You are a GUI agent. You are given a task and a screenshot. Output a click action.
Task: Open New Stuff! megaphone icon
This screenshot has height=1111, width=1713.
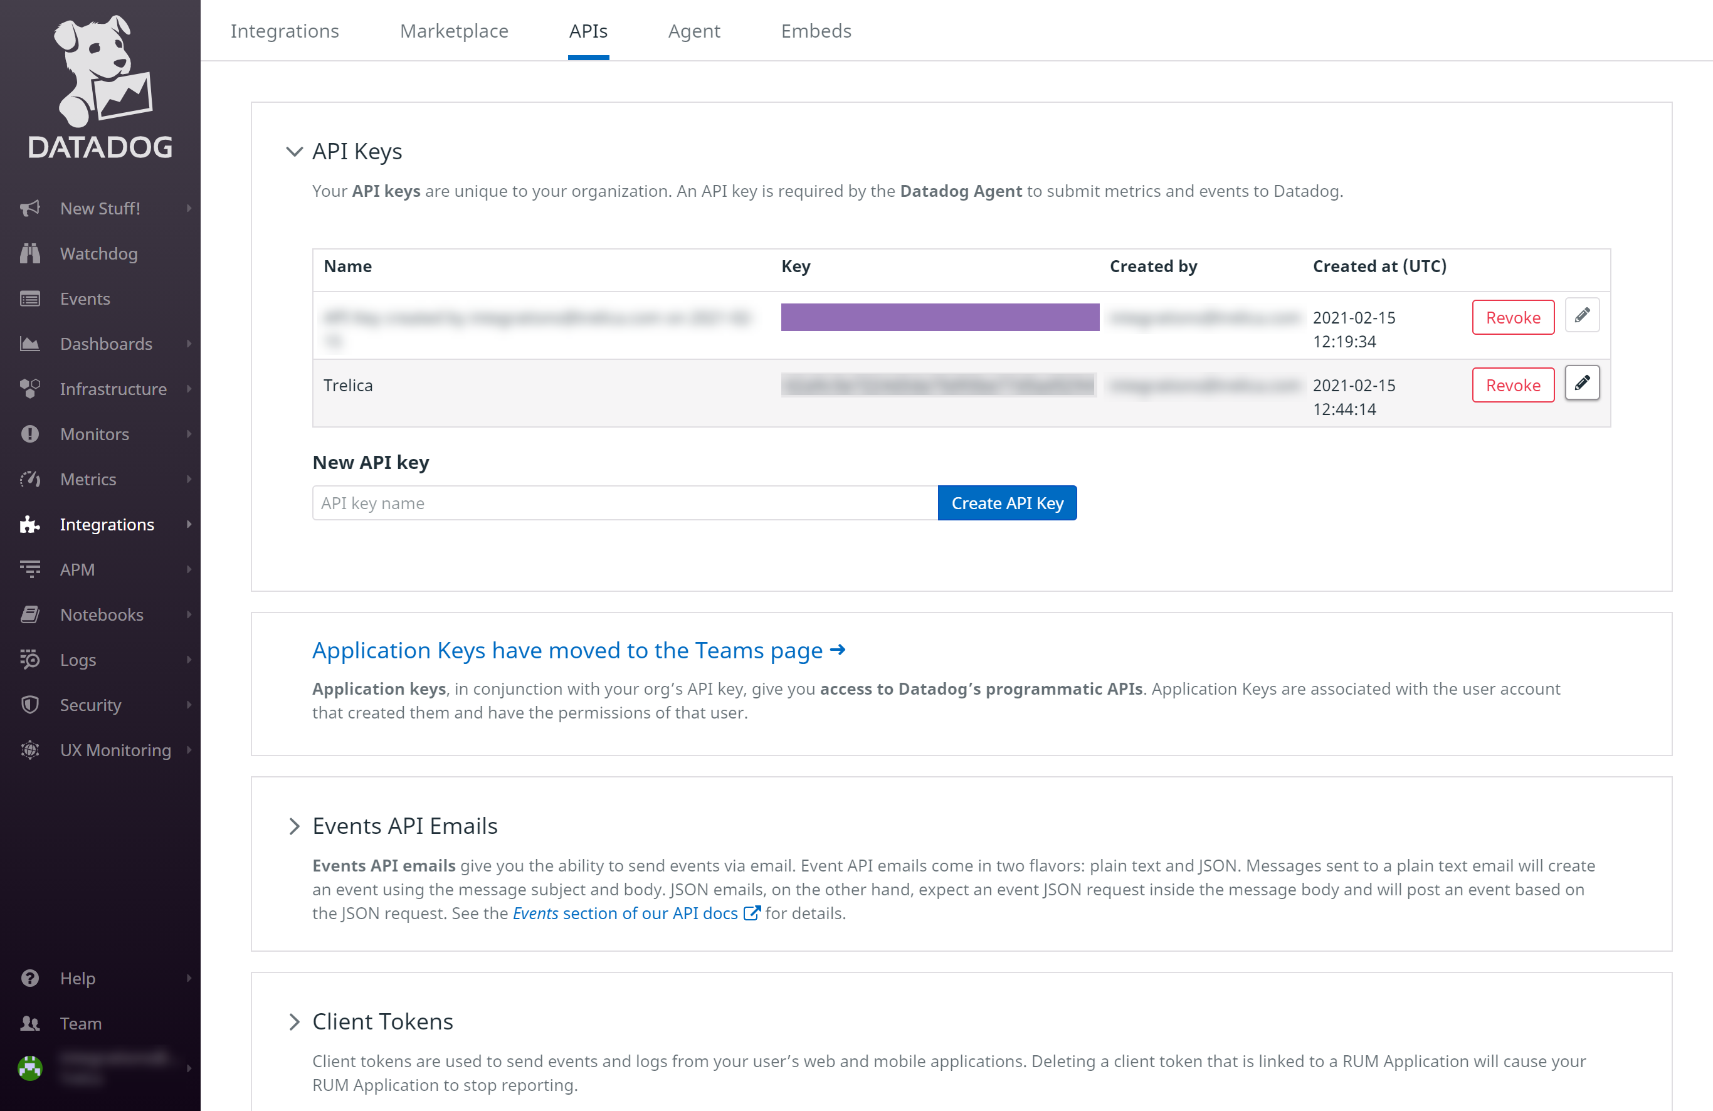click(29, 209)
